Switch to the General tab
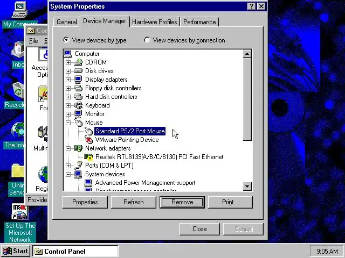The height and width of the screenshot is (258, 345). [66, 22]
